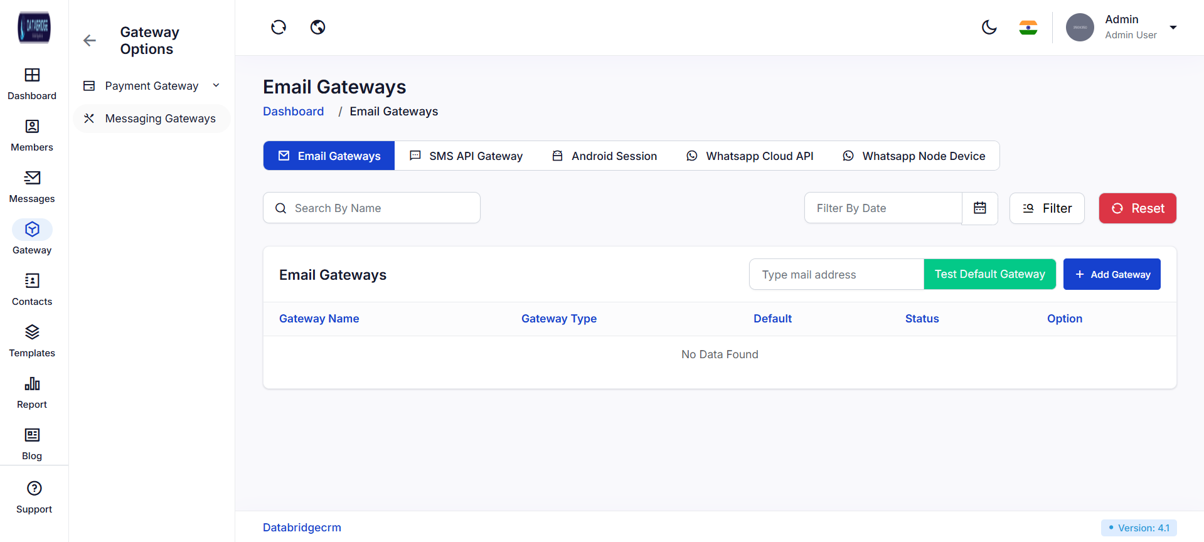The image size is (1204, 542).
Task: Click the Support help icon
Action: point(35,489)
